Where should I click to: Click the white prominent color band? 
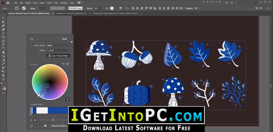pyautogui.click(x=42, y=111)
